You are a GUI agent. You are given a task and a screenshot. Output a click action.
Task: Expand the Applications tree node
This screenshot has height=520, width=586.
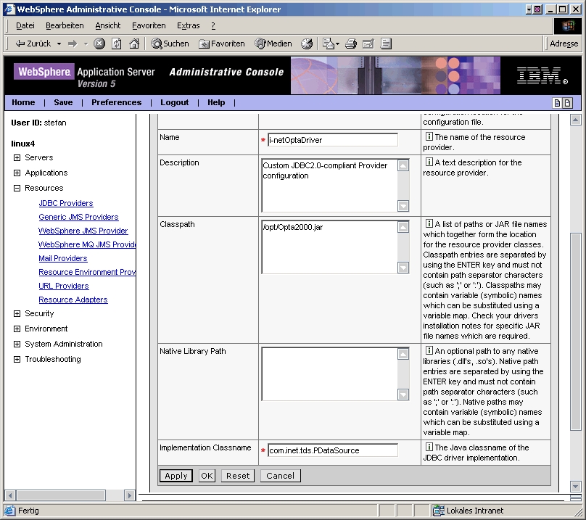pos(17,173)
